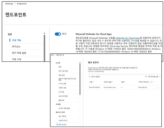This screenshot has width=164, height=128.
Task: Select IP 주소 범위 in the sidebar
Action: coord(62,84)
